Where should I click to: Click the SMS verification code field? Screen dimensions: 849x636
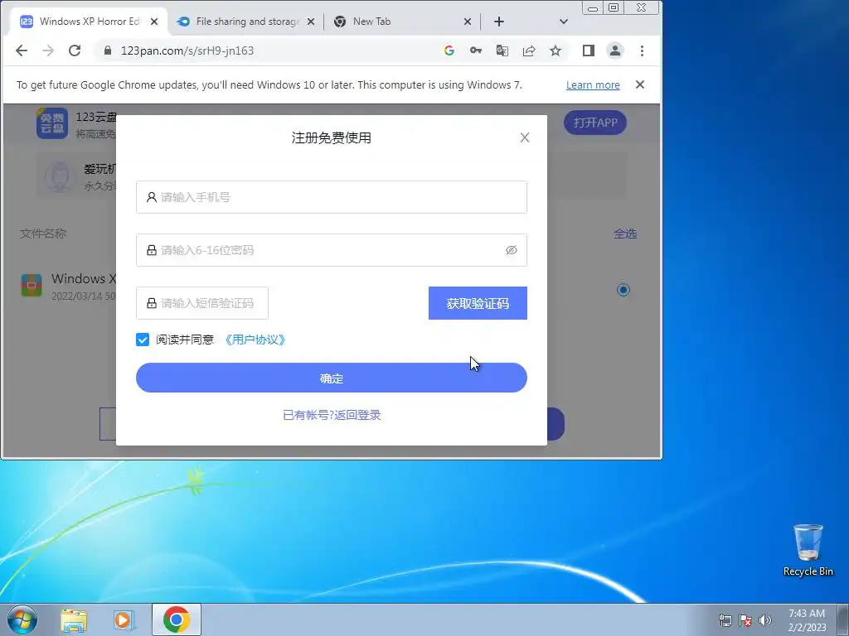pyautogui.click(x=202, y=303)
